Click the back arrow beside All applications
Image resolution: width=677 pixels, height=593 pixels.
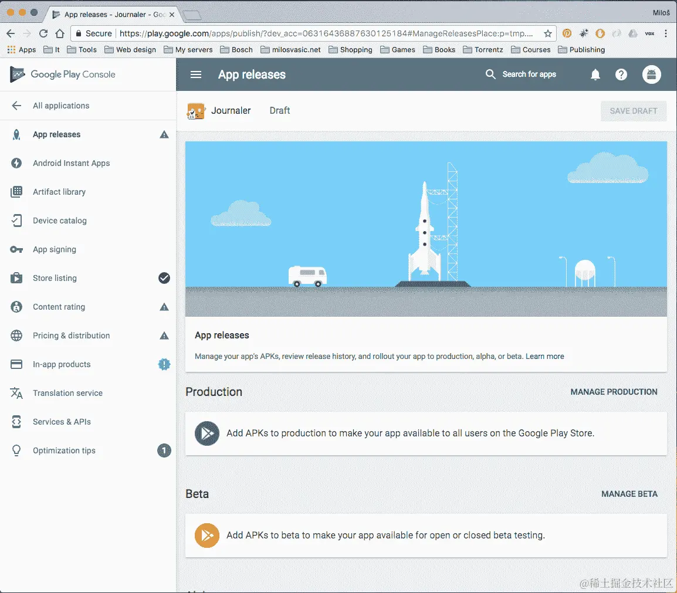(x=16, y=106)
